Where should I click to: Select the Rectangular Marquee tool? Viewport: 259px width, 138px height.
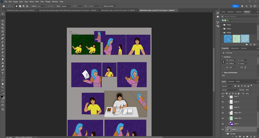coord(3,18)
